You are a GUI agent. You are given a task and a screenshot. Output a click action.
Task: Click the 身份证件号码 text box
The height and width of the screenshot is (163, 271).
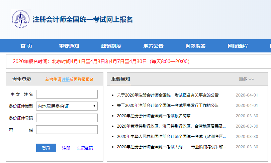(x=67, y=118)
